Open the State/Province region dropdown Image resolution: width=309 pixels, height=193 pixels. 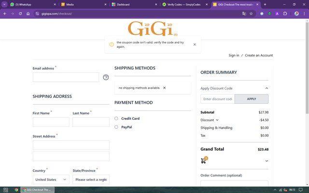pos(91,179)
